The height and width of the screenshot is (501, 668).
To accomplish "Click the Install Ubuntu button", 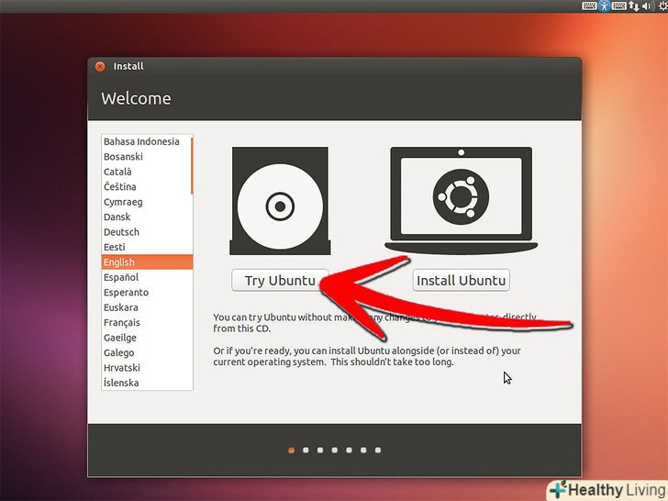I will coord(461,281).
